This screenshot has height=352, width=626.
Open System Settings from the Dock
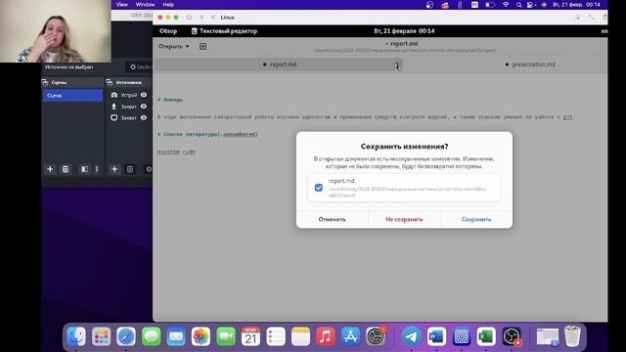376,336
